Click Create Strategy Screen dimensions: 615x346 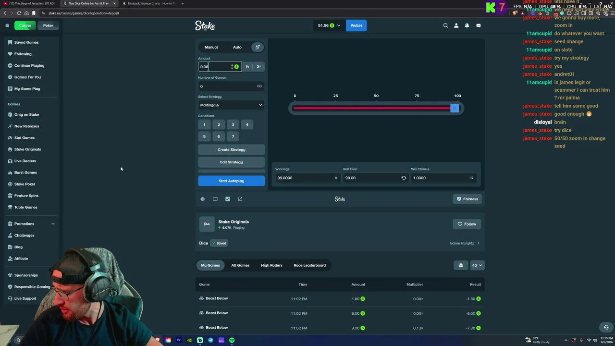[231, 149]
